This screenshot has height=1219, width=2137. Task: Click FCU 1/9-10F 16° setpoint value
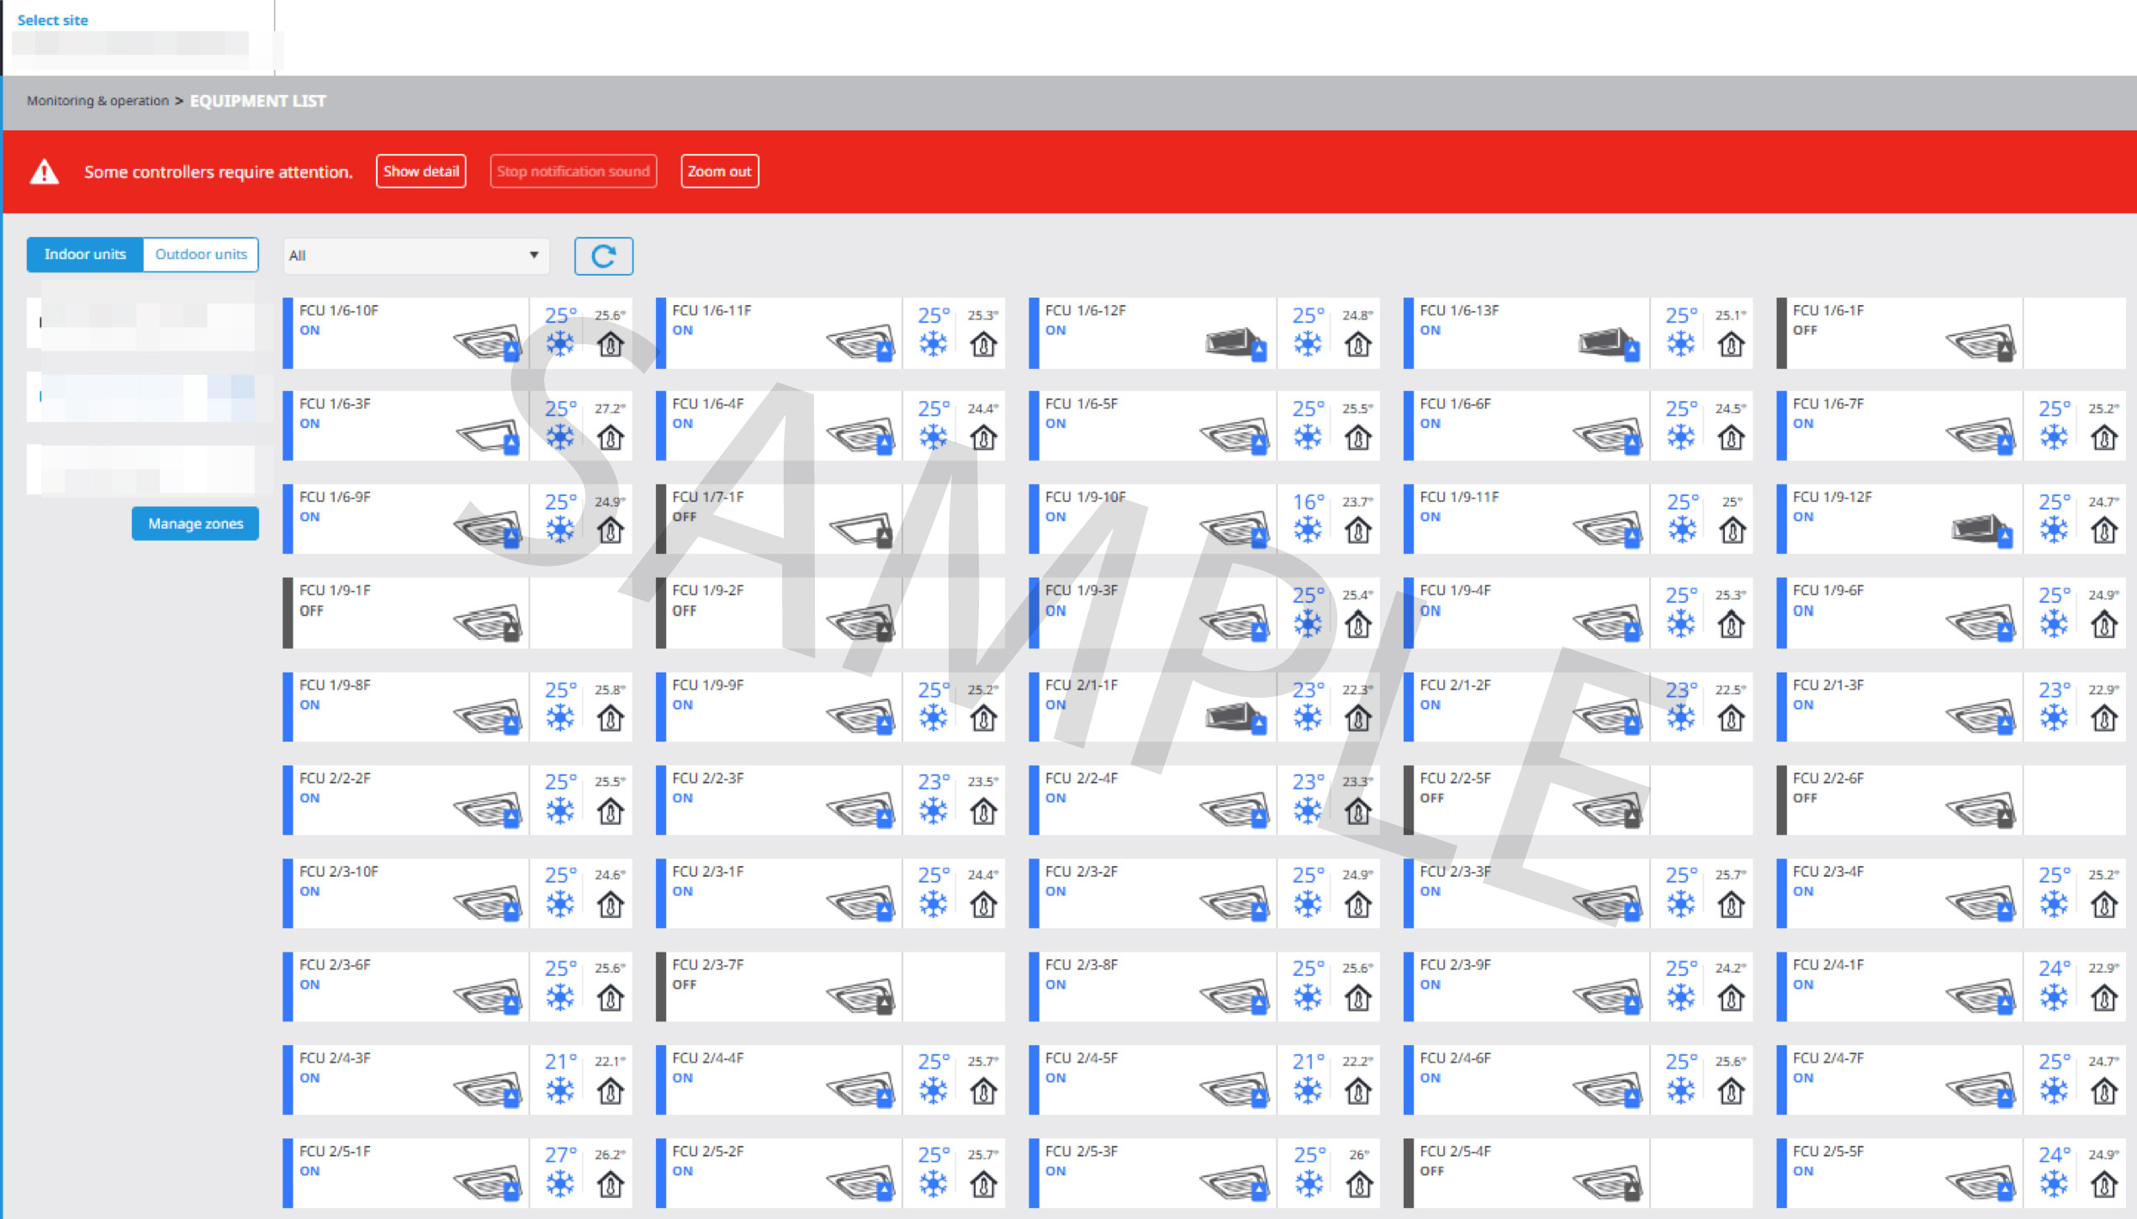point(1308,502)
